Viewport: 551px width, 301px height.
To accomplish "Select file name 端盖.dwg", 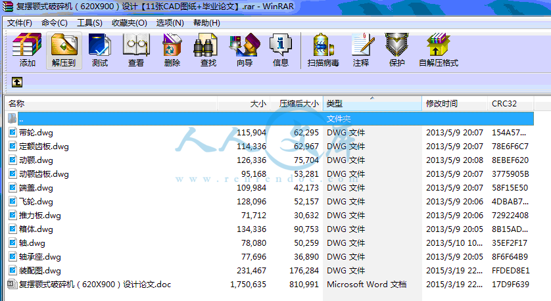I will (x=36, y=188).
